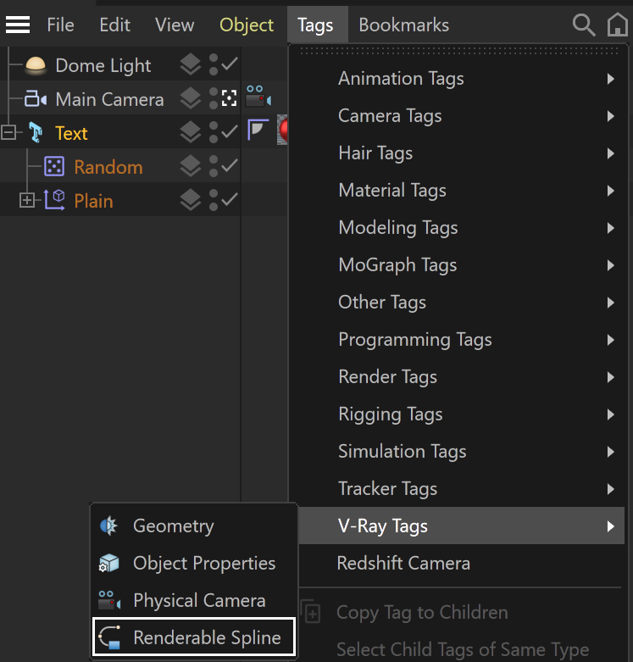Toggle the active camera target for Main Camera

[x=229, y=98]
